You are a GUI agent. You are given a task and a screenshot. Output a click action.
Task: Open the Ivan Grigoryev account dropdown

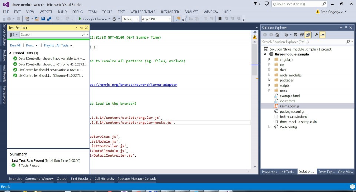coord(346,12)
